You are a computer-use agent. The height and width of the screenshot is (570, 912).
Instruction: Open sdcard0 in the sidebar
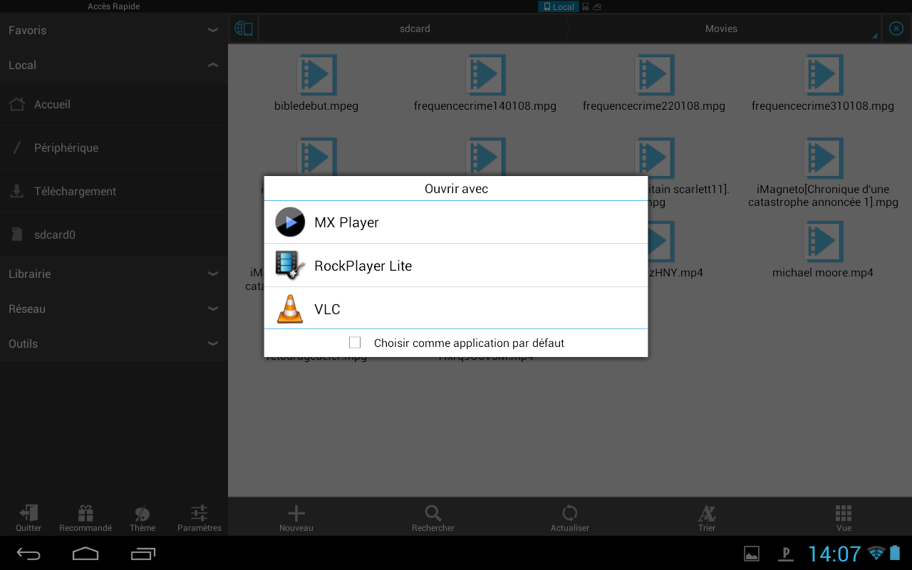[114, 234]
